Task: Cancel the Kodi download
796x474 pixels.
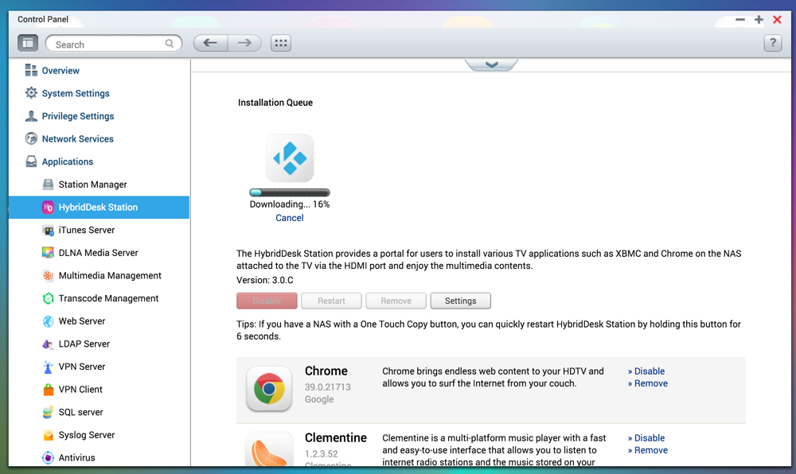Action: coord(290,218)
